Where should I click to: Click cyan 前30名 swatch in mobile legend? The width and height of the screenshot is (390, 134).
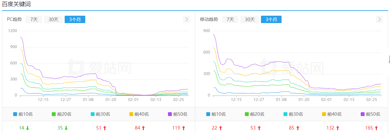pos(286,114)
